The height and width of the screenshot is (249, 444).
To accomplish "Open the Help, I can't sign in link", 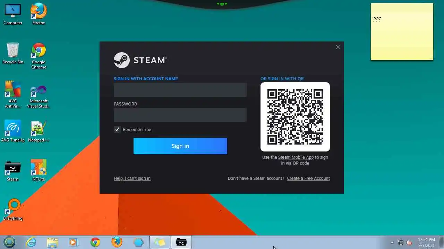I will (x=132, y=178).
